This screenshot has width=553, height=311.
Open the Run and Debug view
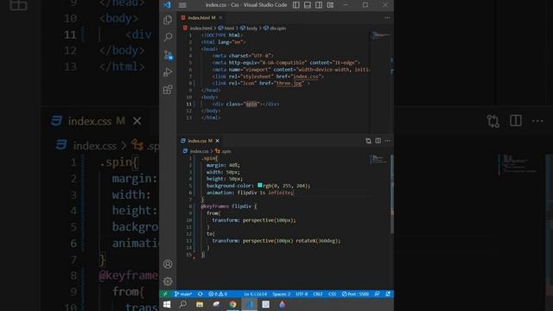coord(168,72)
